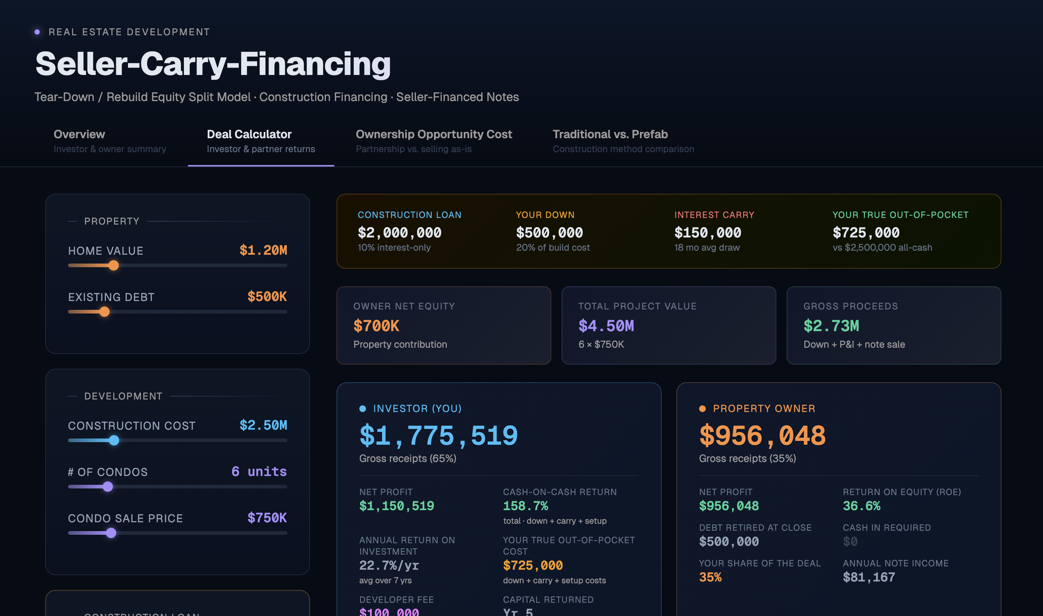The height and width of the screenshot is (616, 1043).
Task: Click the purple dot beside Real Estate Development
Action: (38, 32)
